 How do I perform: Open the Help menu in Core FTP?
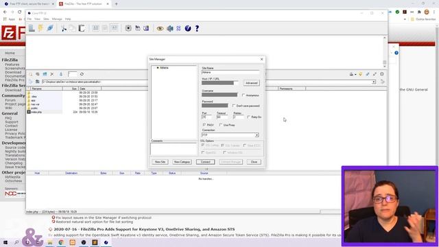pyautogui.click(x=68, y=19)
